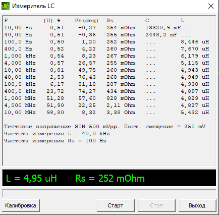
Task: Click the Частота измерения Rs = 100 Hz line
Action: point(55,141)
